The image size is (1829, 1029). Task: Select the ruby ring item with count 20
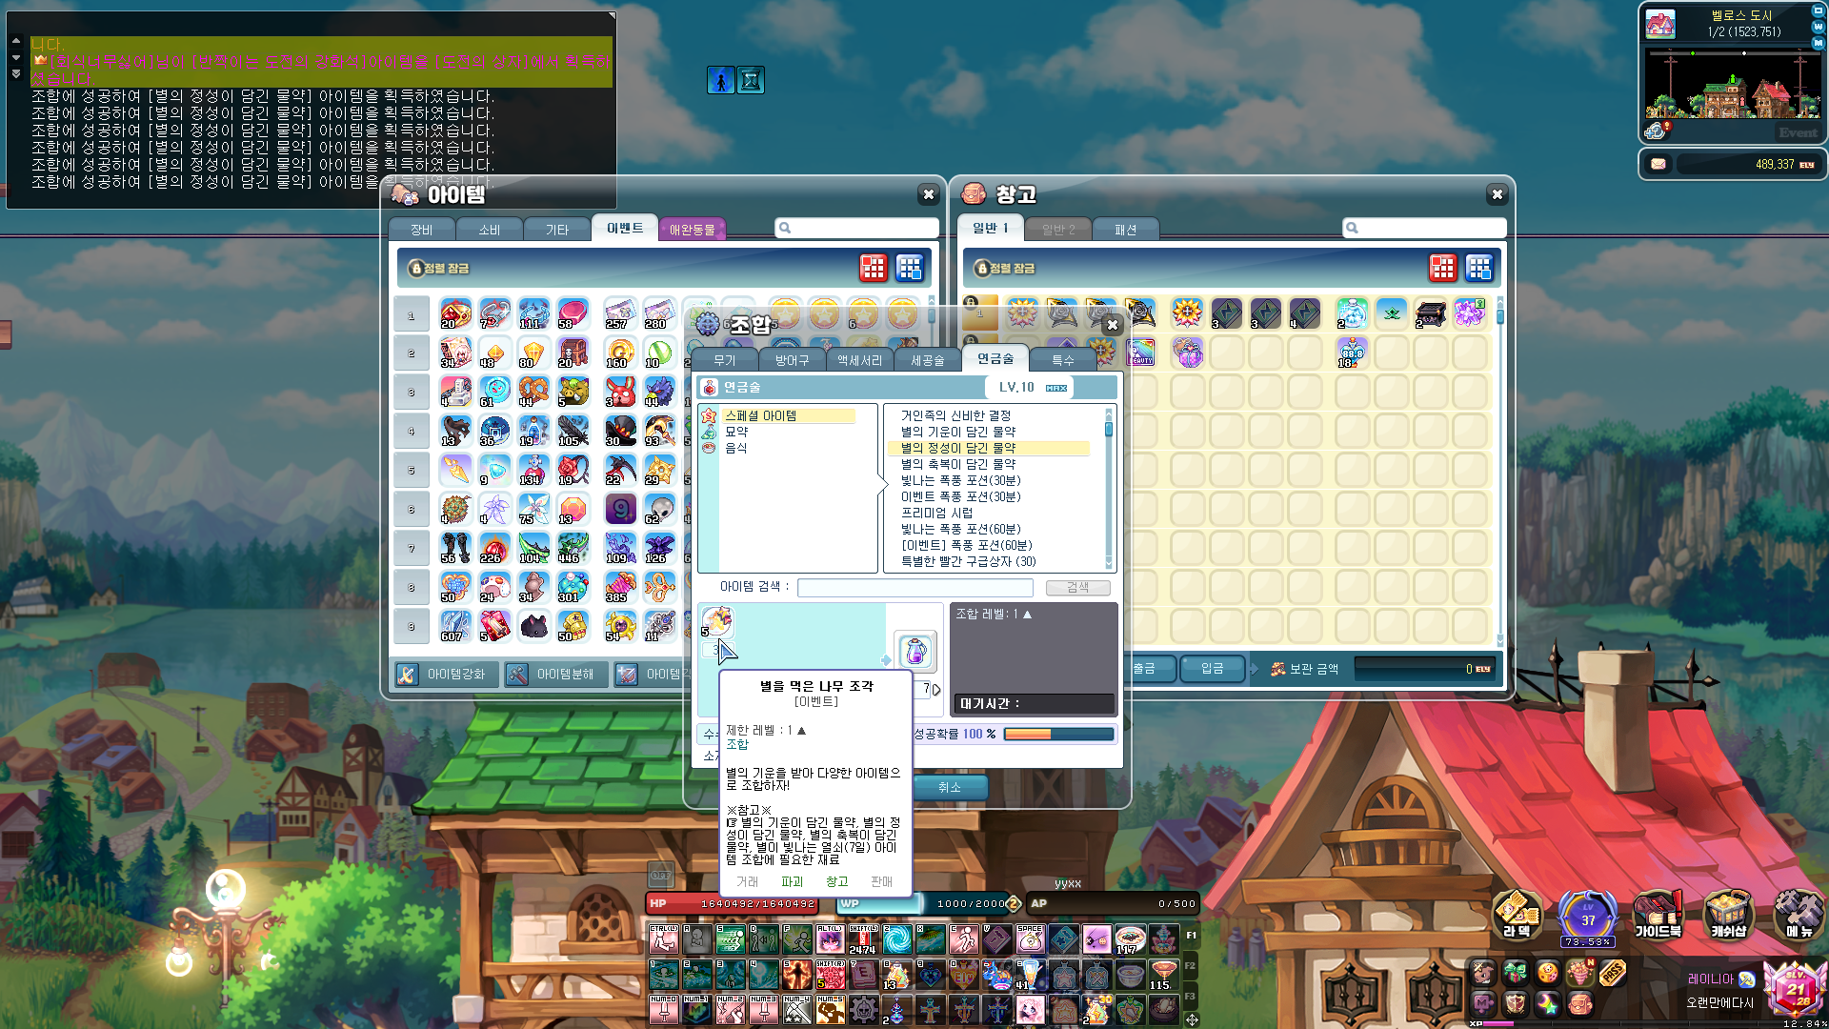click(455, 313)
